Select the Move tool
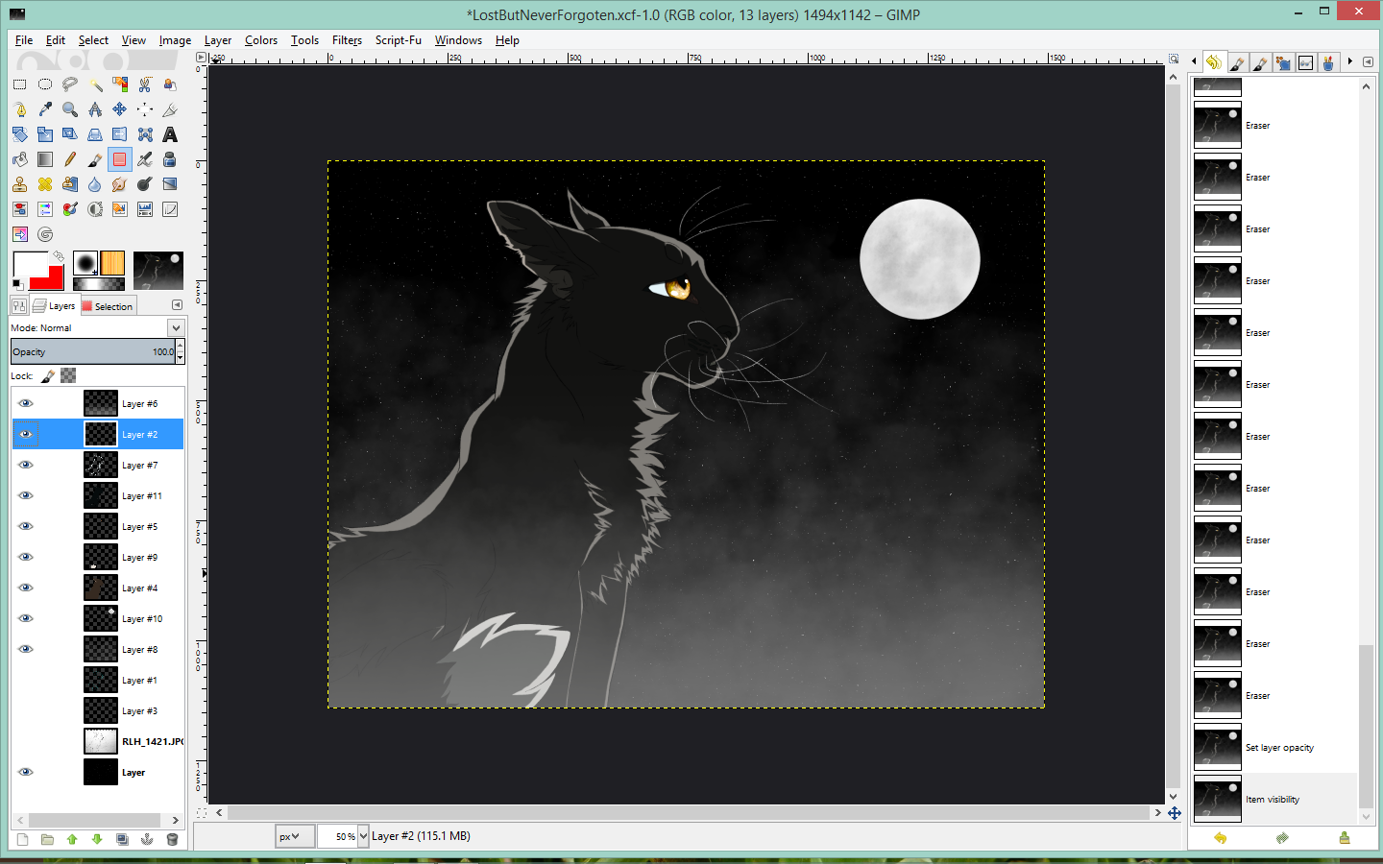1383x864 pixels. (x=120, y=109)
